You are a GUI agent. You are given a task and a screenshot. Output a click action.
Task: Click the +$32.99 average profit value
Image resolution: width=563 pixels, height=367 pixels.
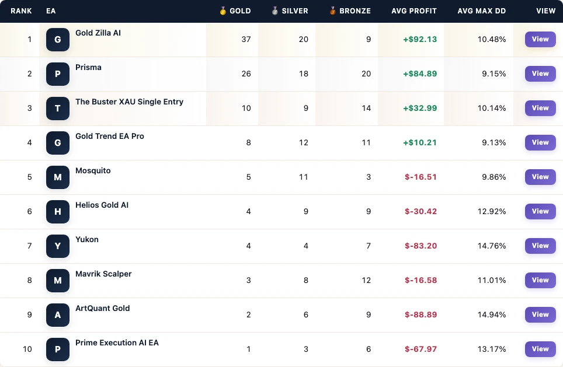coord(420,109)
